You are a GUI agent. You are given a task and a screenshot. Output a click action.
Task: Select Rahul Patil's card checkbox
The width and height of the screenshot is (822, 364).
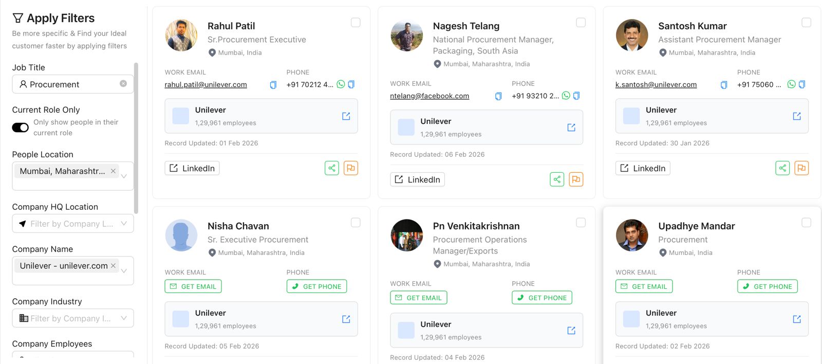click(x=356, y=23)
